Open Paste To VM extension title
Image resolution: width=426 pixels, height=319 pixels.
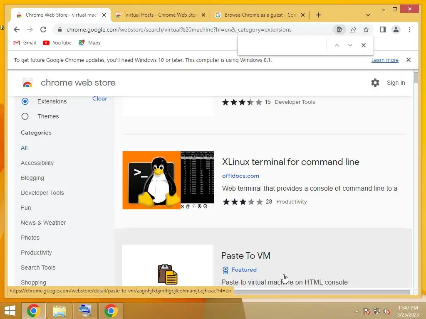pos(246,255)
